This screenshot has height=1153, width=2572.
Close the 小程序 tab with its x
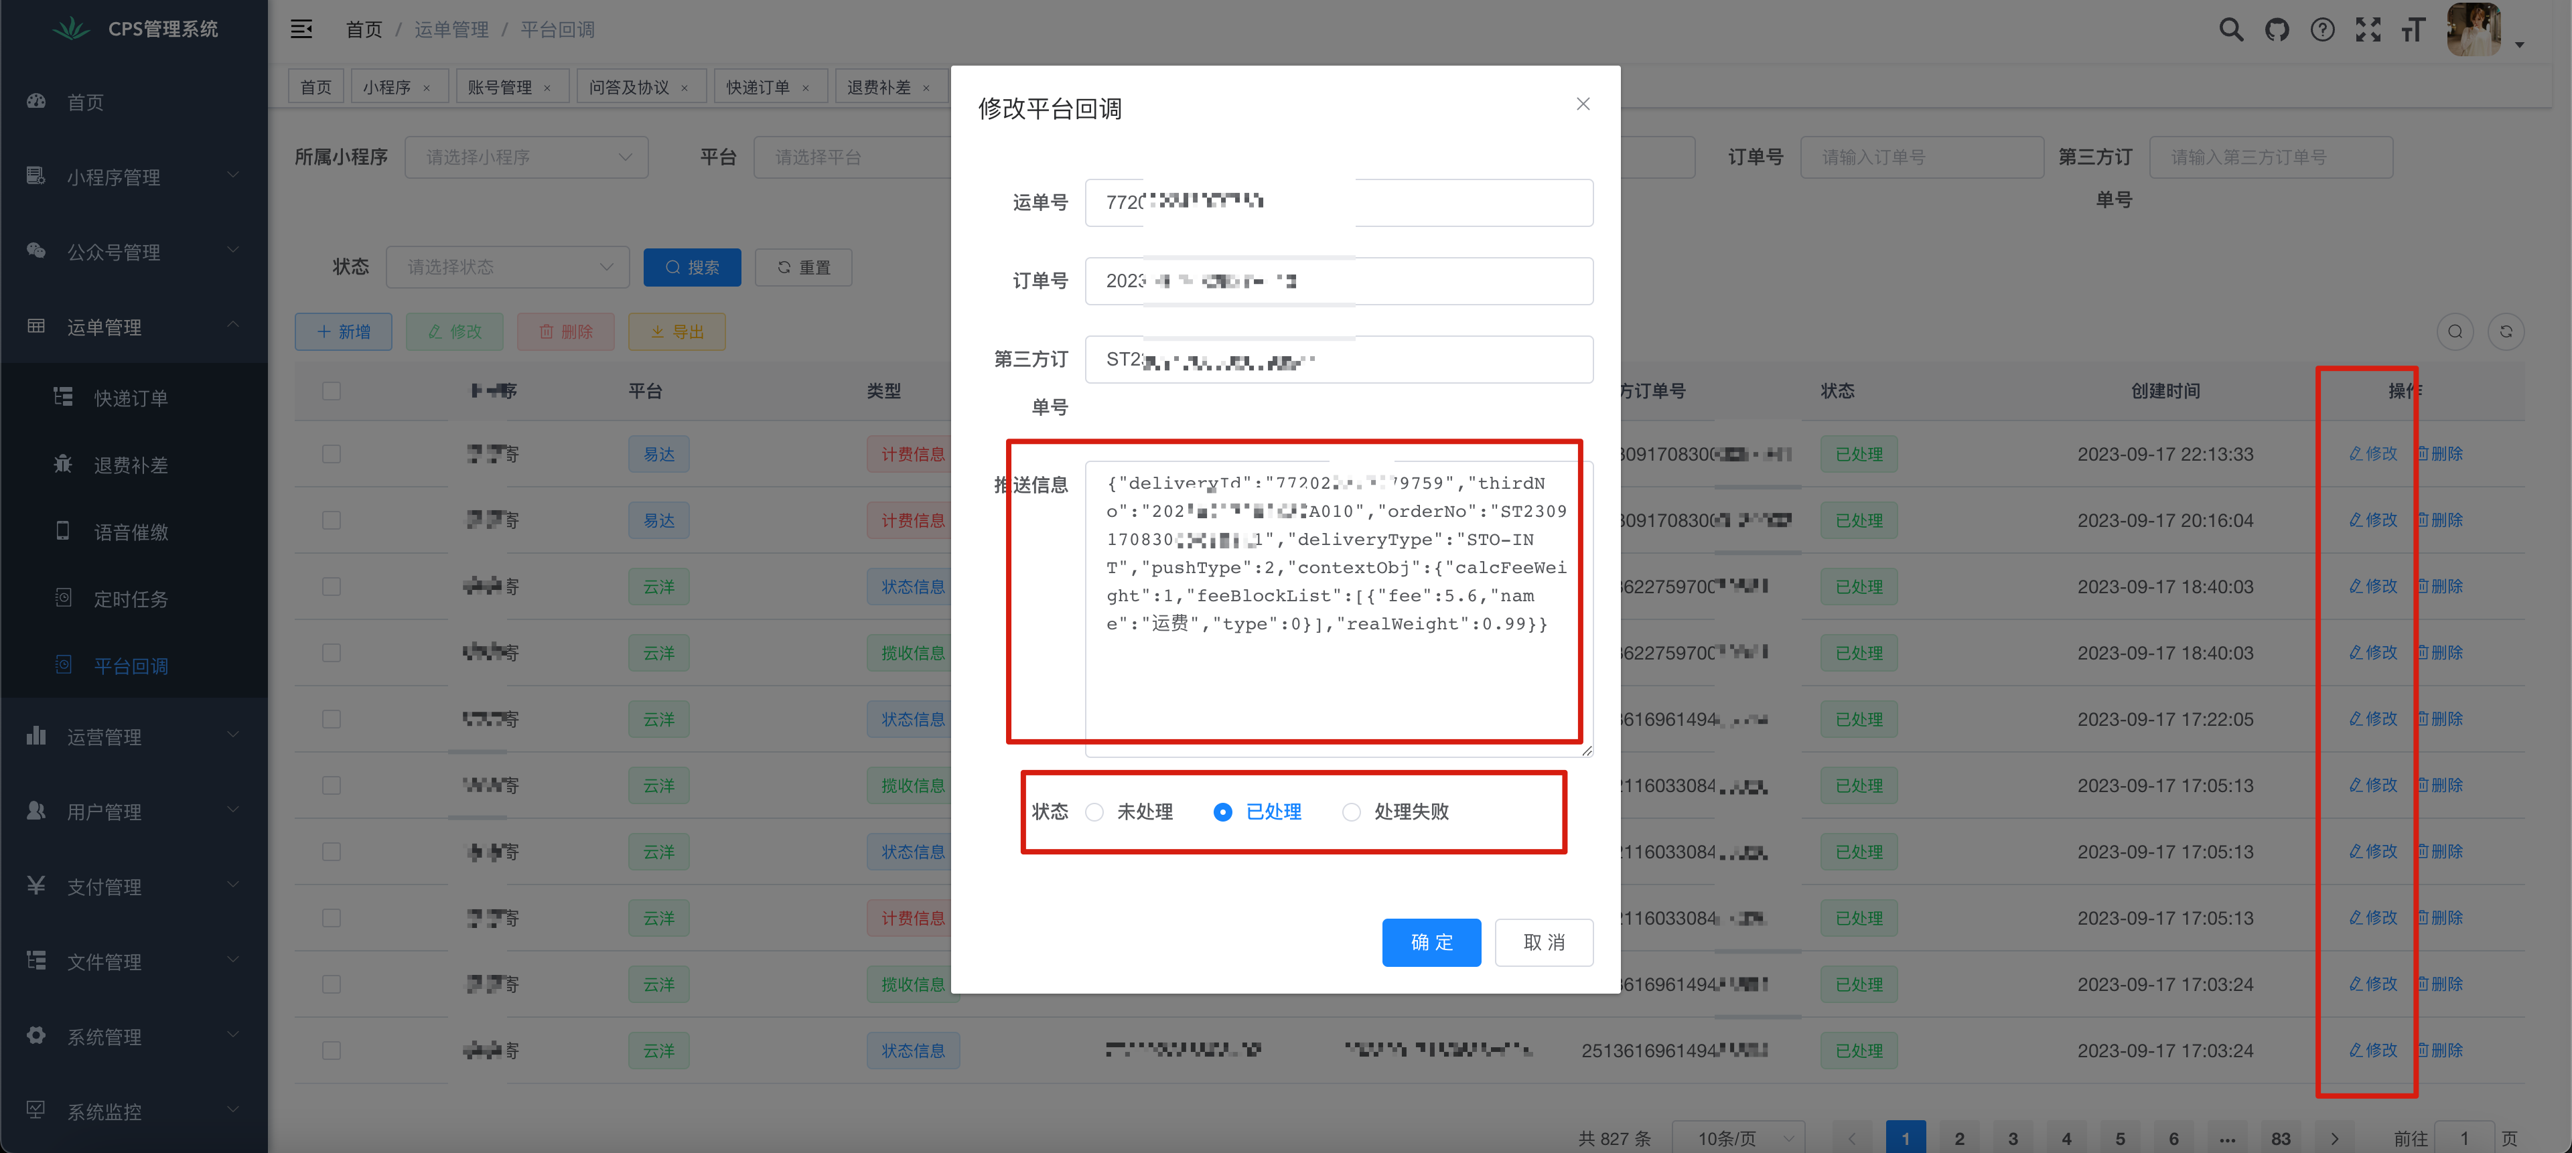[x=427, y=88]
